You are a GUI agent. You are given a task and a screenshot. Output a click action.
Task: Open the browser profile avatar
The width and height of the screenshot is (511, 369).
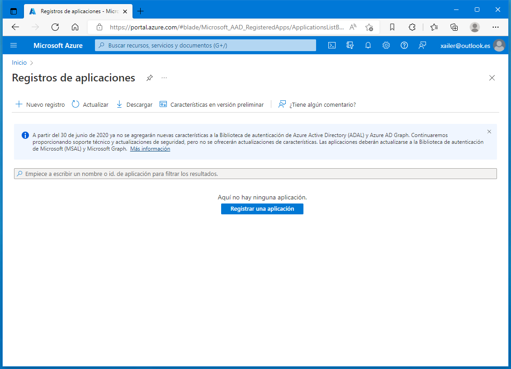tap(475, 27)
